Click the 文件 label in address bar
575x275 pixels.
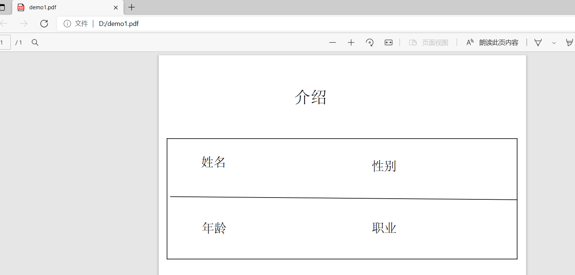tap(81, 24)
